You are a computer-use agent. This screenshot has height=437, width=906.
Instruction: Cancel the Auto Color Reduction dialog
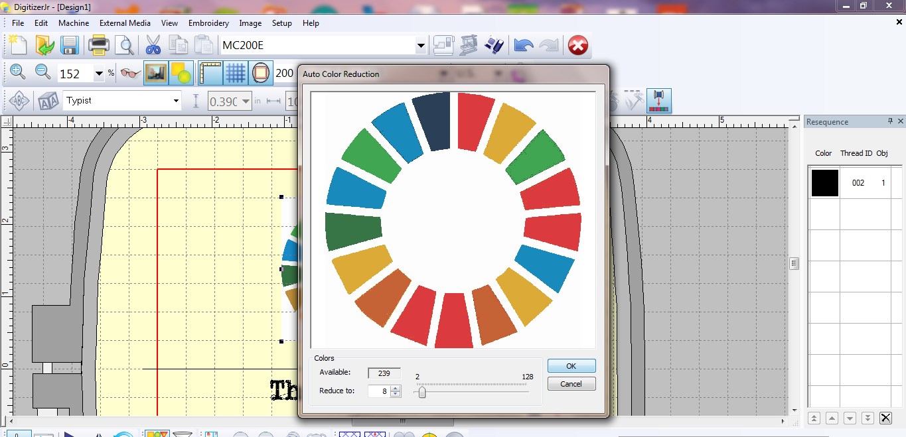coord(571,384)
